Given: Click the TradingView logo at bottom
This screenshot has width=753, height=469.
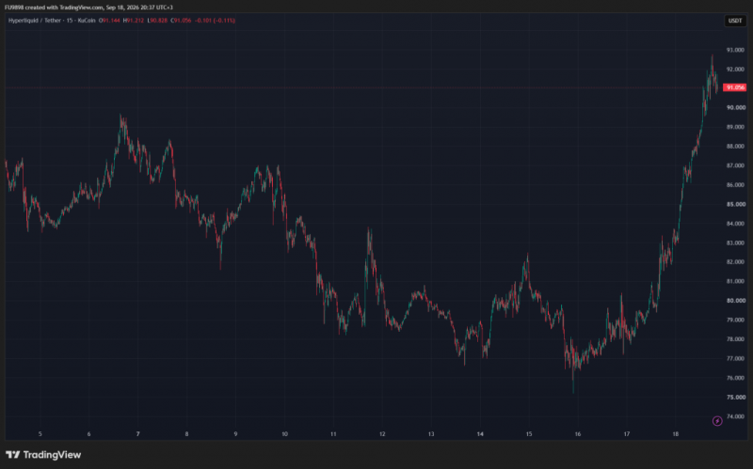Looking at the screenshot, I should coord(43,455).
